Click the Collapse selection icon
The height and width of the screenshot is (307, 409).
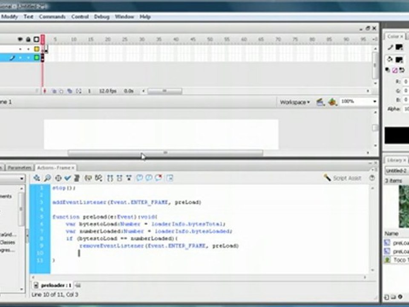[119, 178]
